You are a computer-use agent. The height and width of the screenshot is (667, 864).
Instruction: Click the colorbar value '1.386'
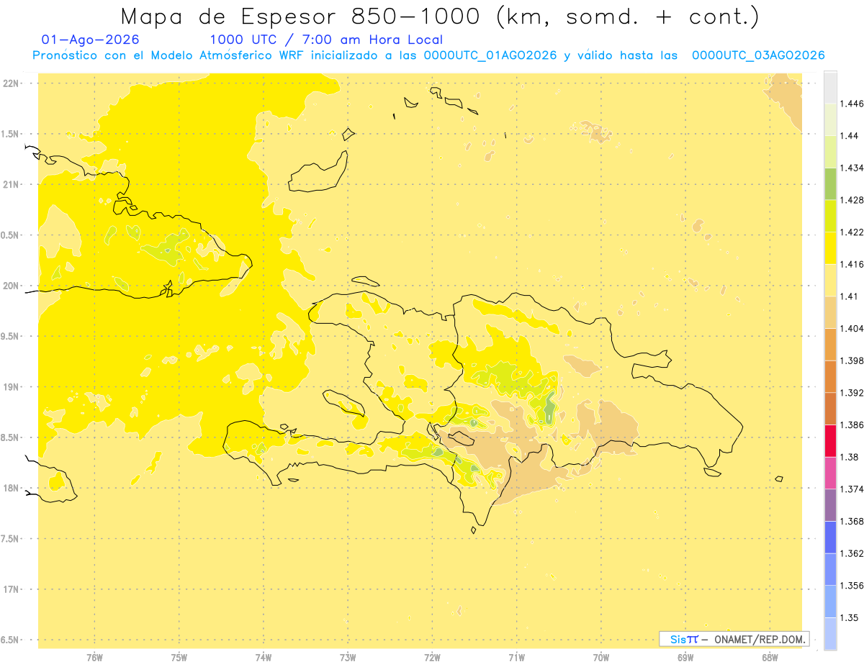(852, 425)
